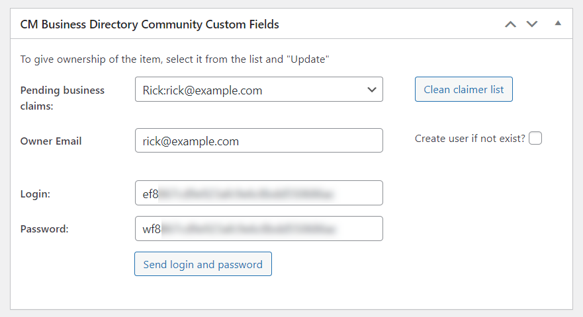Open the Pending business claims dropdown
This screenshot has height=317, width=583.
coord(259,90)
